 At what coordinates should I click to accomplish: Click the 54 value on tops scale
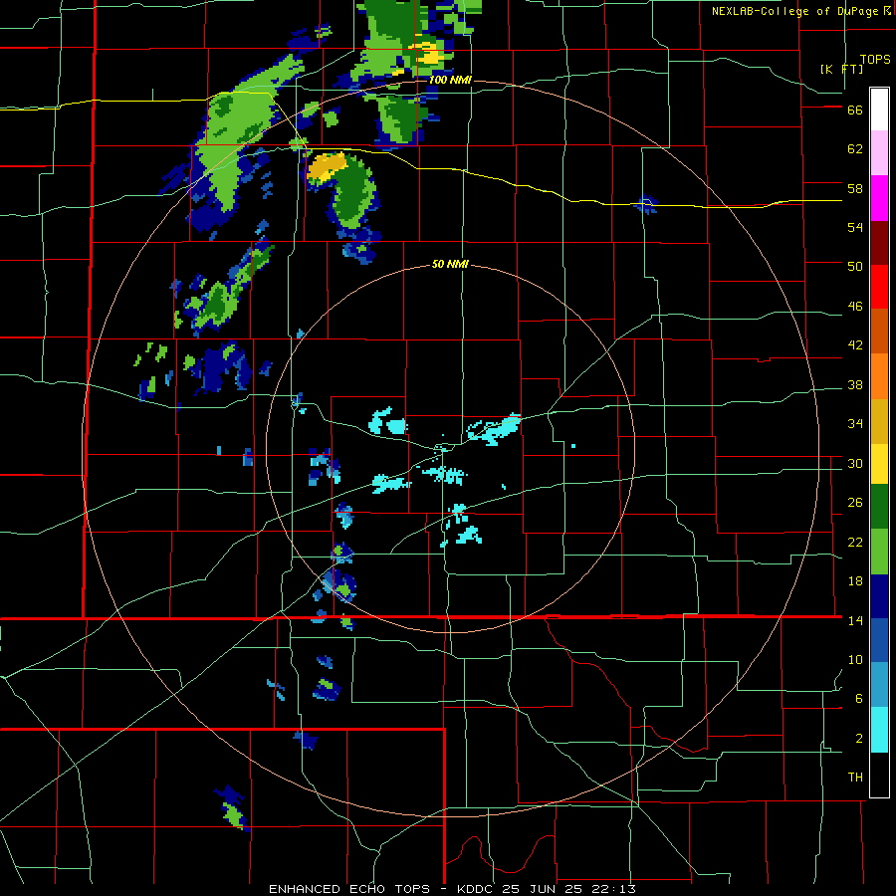[855, 227]
